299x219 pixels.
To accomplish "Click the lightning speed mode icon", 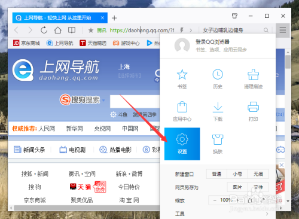I will [182, 31].
